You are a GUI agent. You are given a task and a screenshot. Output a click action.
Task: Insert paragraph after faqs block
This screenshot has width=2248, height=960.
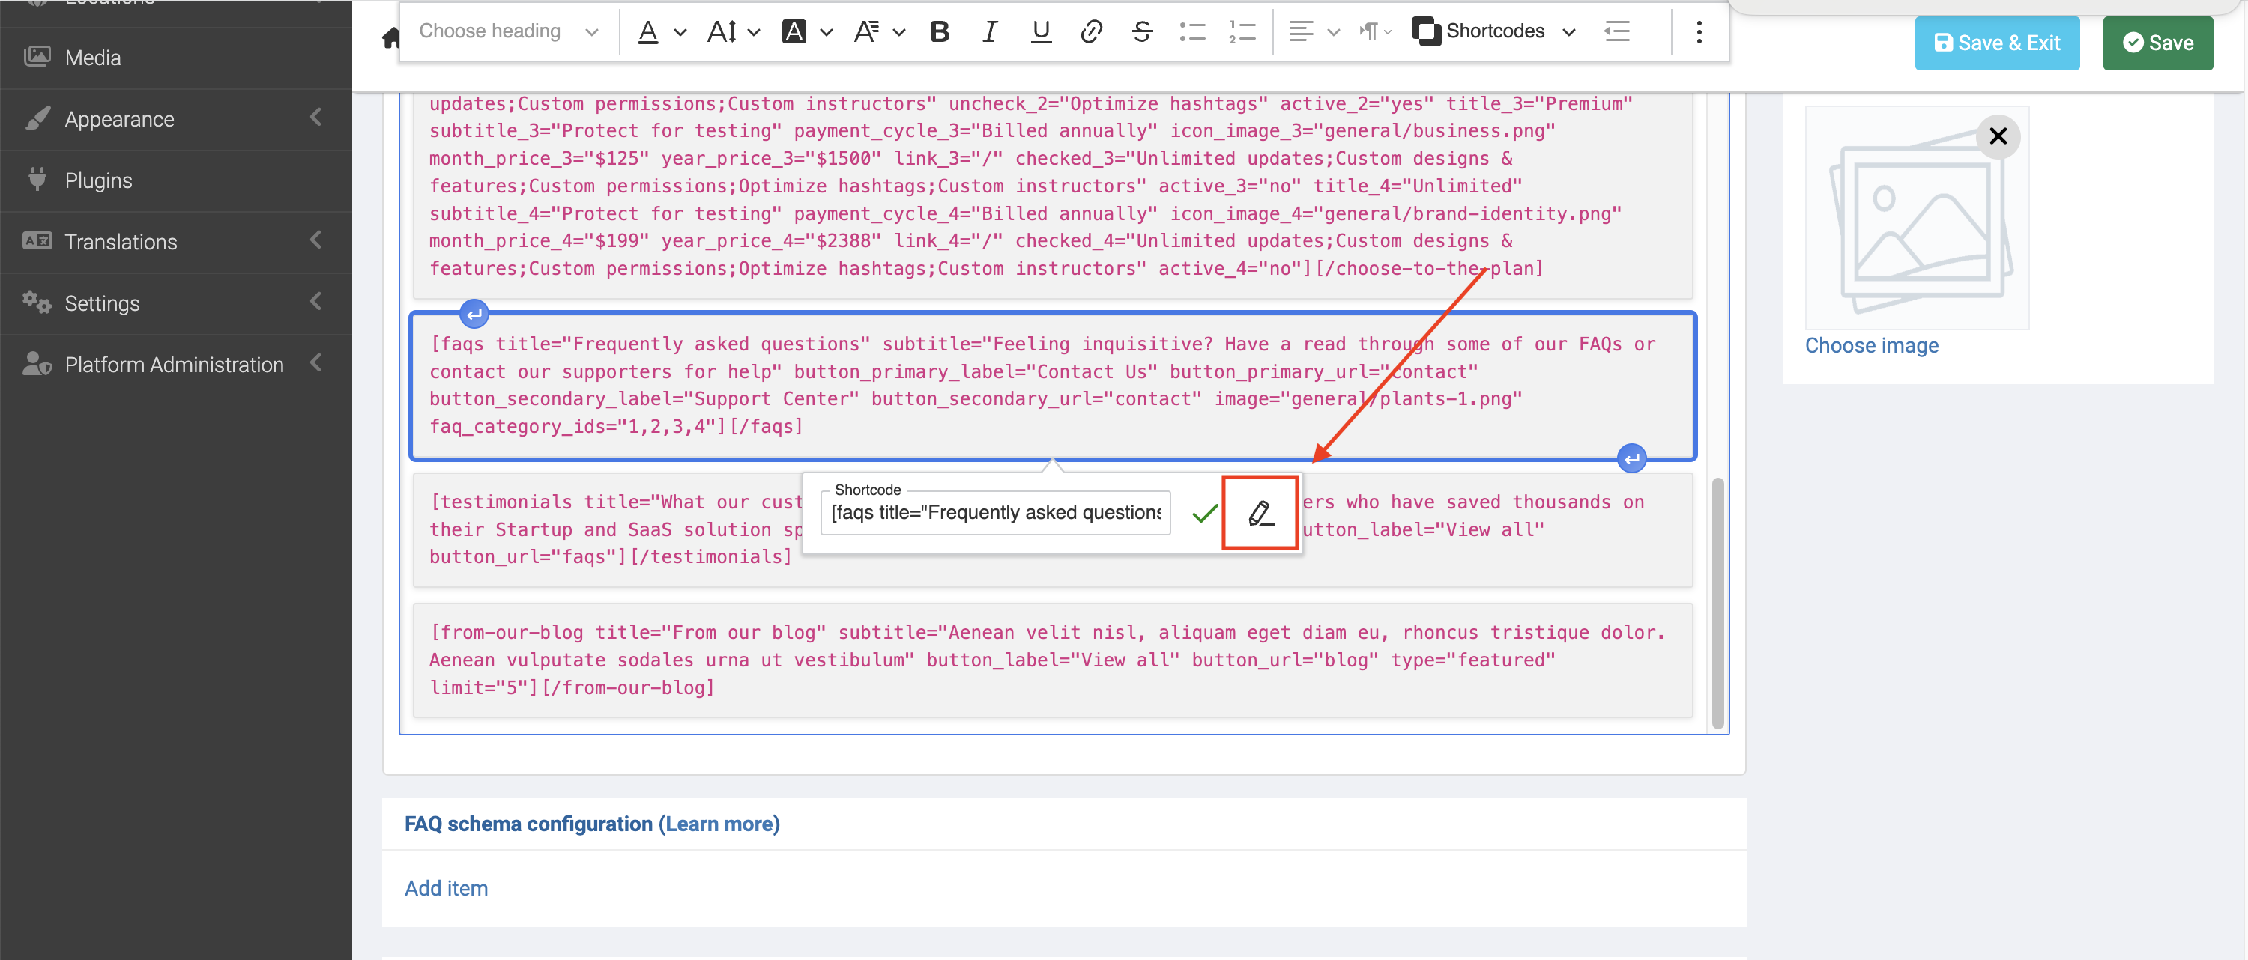click(1631, 458)
